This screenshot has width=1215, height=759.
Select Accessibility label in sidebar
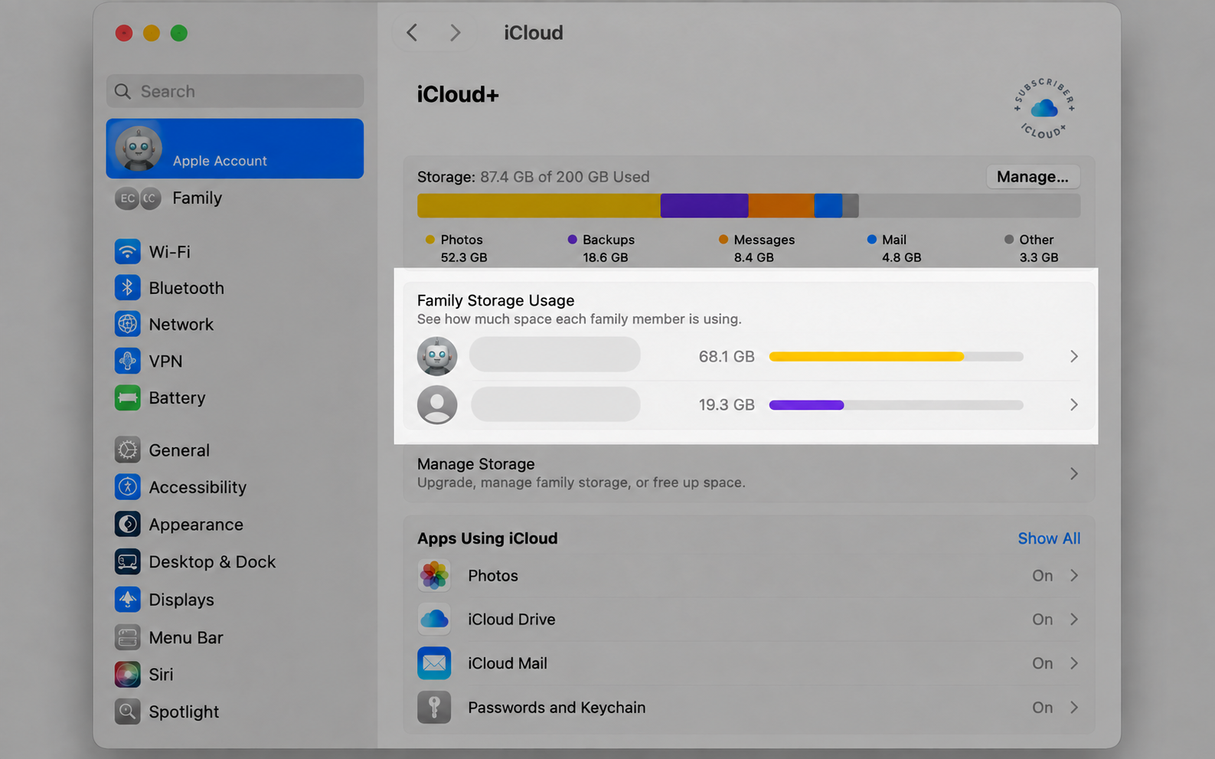coord(198,487)
